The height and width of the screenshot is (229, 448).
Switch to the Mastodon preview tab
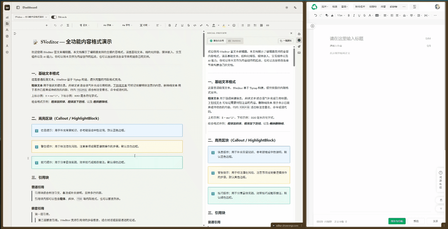[x=234, y=41]
